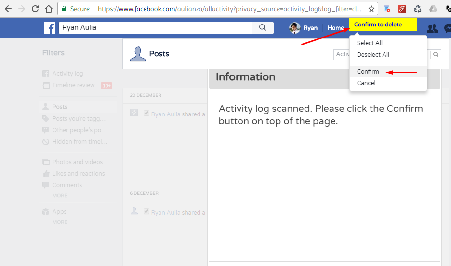The image size is (451, 266).
Task: Select Posts you're tagged in filter
Action: pos(79,119)
